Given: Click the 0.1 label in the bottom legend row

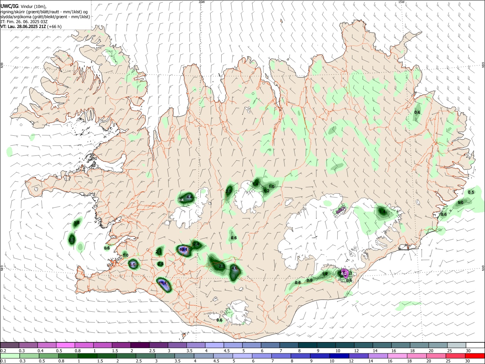Looking at the screenshot, I should click(x=3, y=361).
